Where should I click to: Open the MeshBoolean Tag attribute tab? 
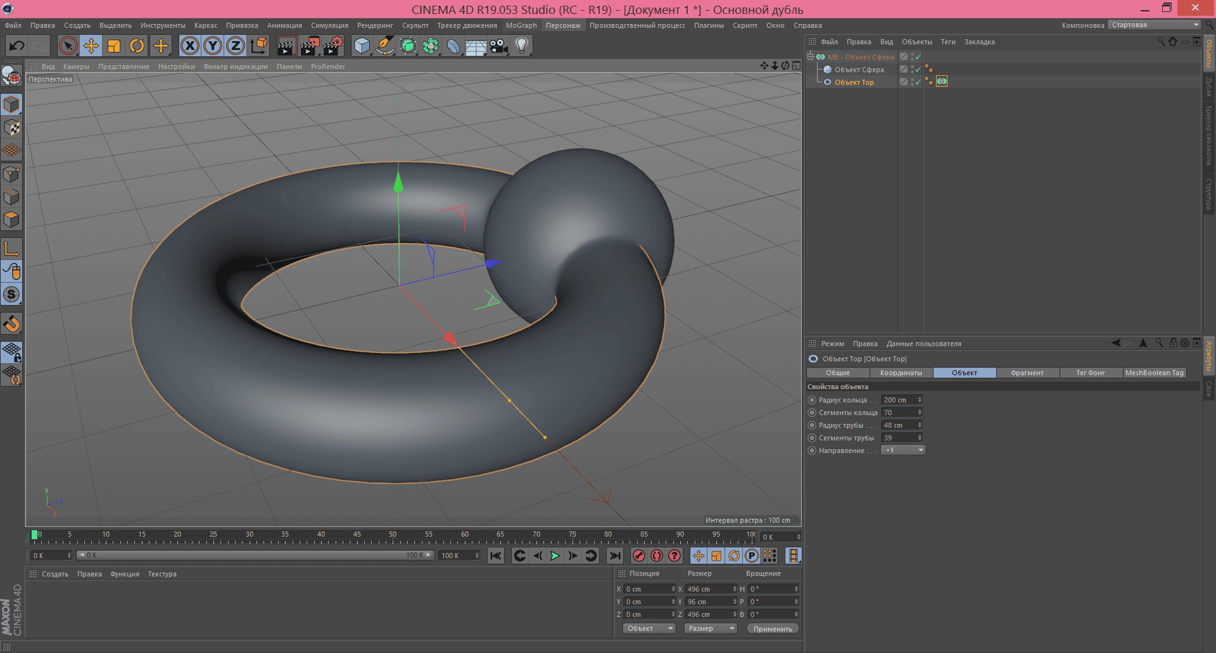1154,373
